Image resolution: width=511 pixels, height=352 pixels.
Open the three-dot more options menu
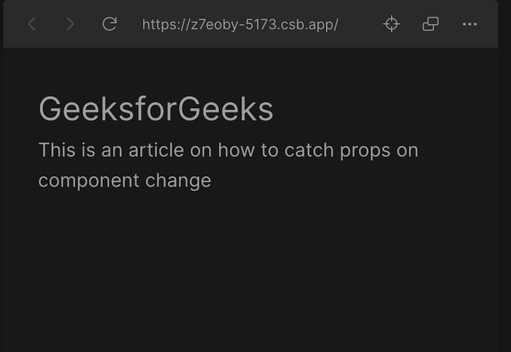469,24
